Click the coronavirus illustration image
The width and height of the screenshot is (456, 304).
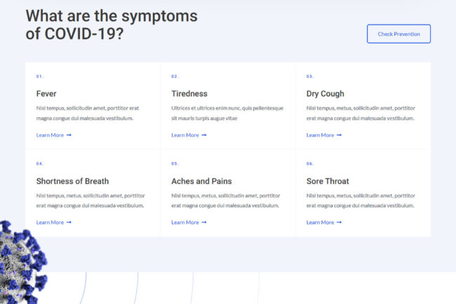pos(22,263)
